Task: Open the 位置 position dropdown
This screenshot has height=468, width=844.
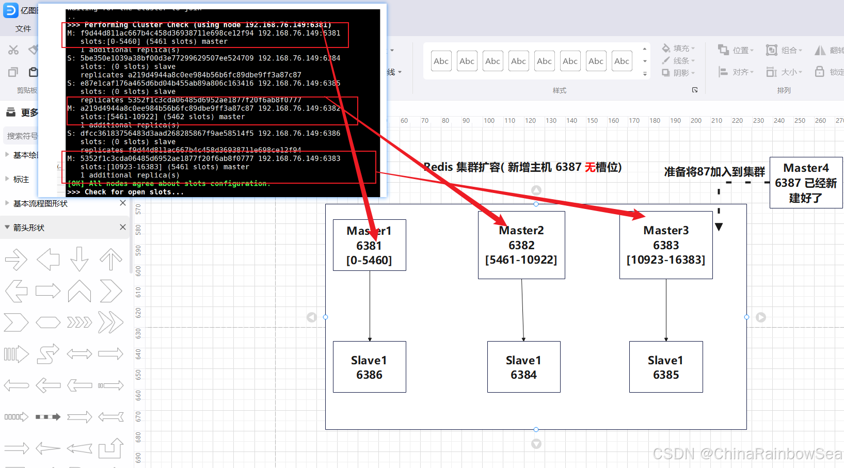Action: pos(736,50)
